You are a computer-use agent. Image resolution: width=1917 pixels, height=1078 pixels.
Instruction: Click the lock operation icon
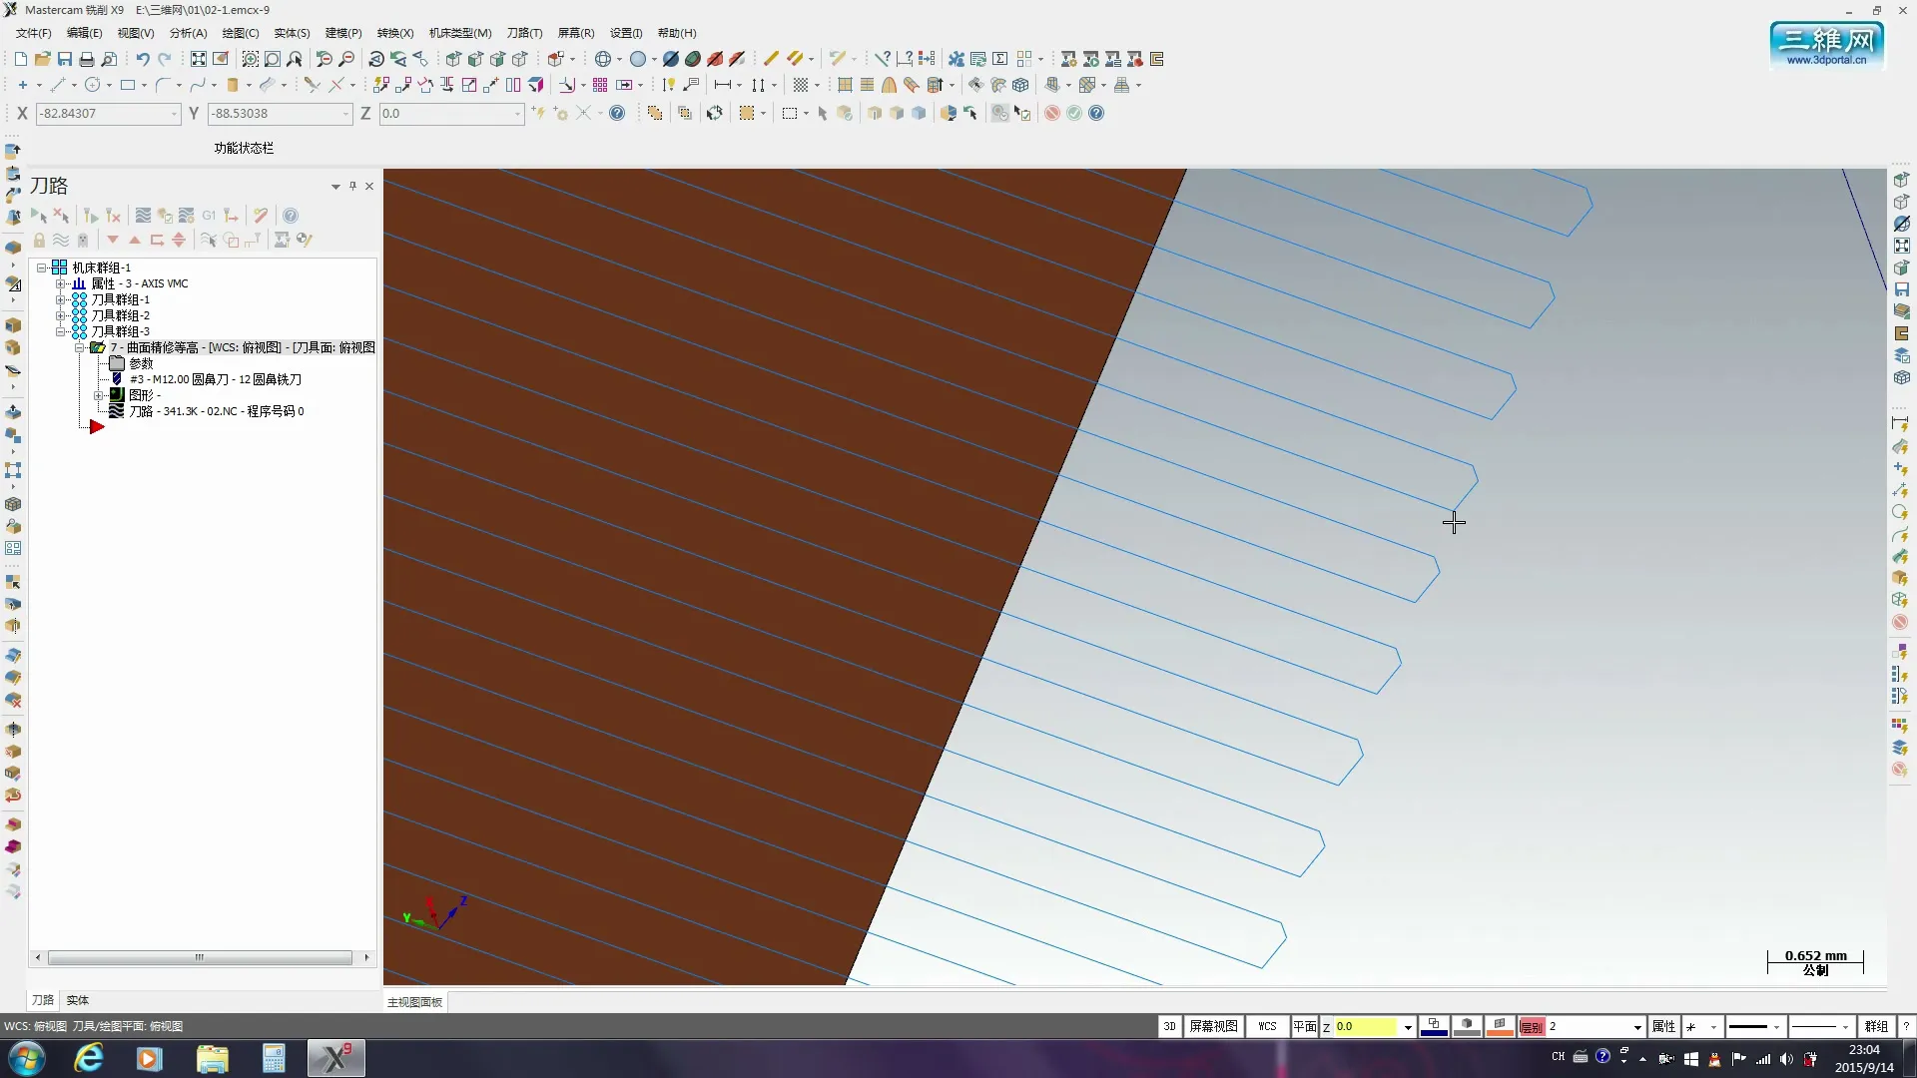point(39,240)
